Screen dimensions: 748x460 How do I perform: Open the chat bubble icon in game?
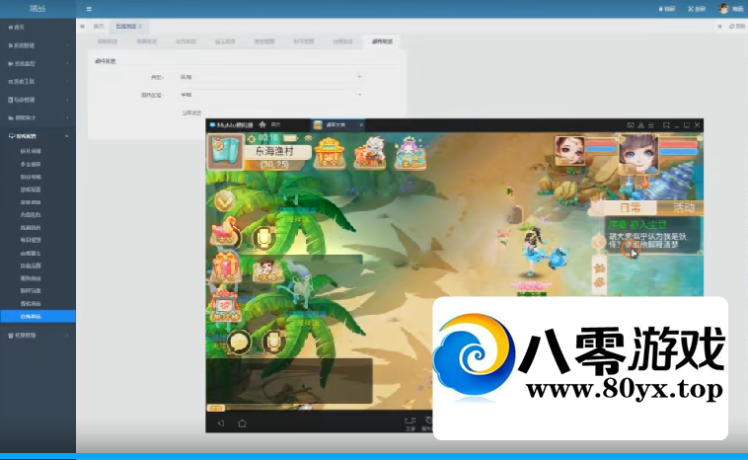[x=239, y=343]
